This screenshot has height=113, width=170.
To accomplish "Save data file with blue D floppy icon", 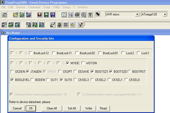I will [53, 15].
